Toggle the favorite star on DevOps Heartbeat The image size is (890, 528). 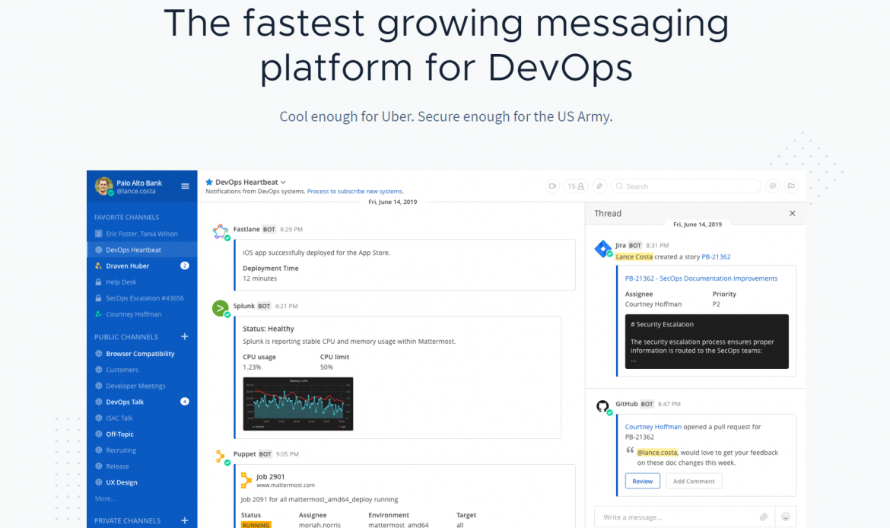209,183
